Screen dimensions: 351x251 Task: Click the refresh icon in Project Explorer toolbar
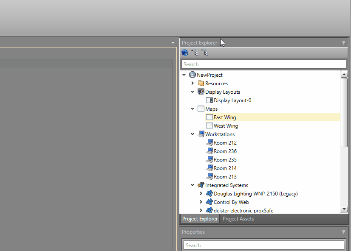pyautogui.click(x=185, y=53)
